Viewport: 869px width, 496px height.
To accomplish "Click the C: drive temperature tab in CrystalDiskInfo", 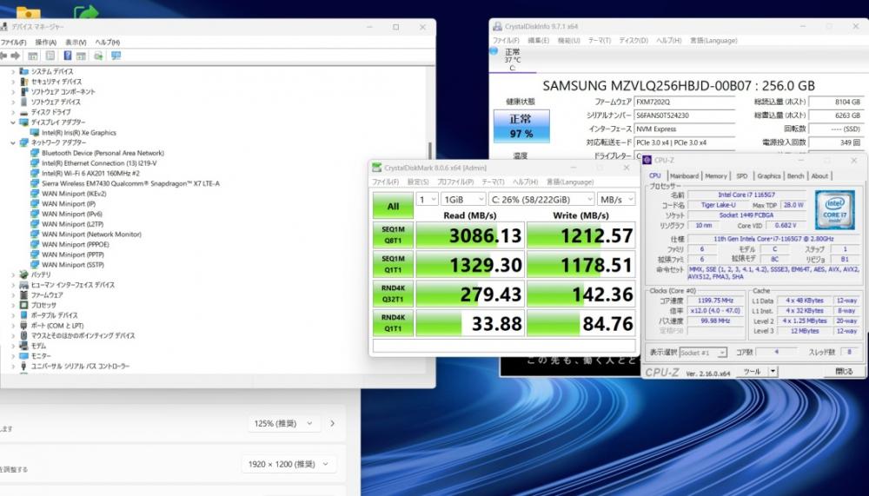I will coord(513,60).
